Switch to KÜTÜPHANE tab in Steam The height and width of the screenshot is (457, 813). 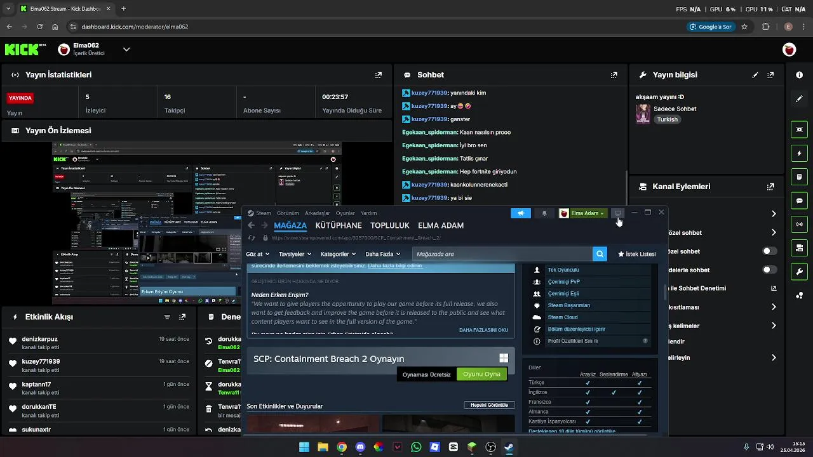[x=339, y=225]
